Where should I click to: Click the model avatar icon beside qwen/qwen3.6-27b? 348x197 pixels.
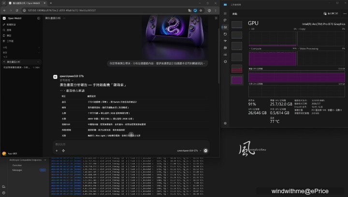[55, 77]
